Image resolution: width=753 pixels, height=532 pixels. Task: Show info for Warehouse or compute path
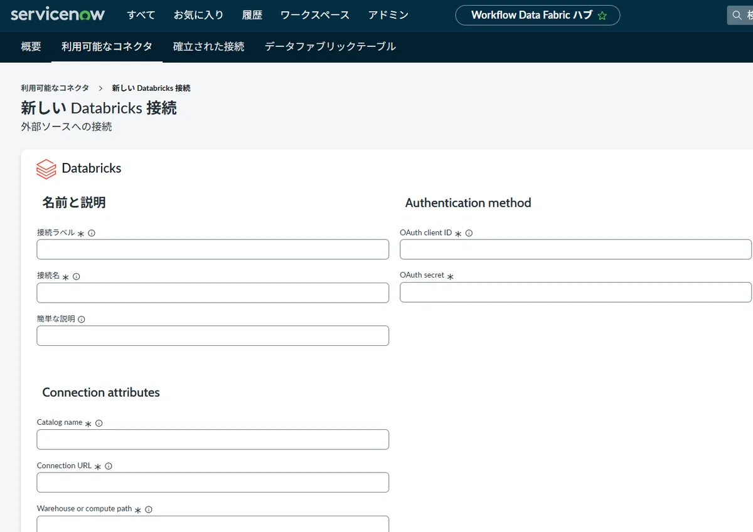[x=149, y=509]
